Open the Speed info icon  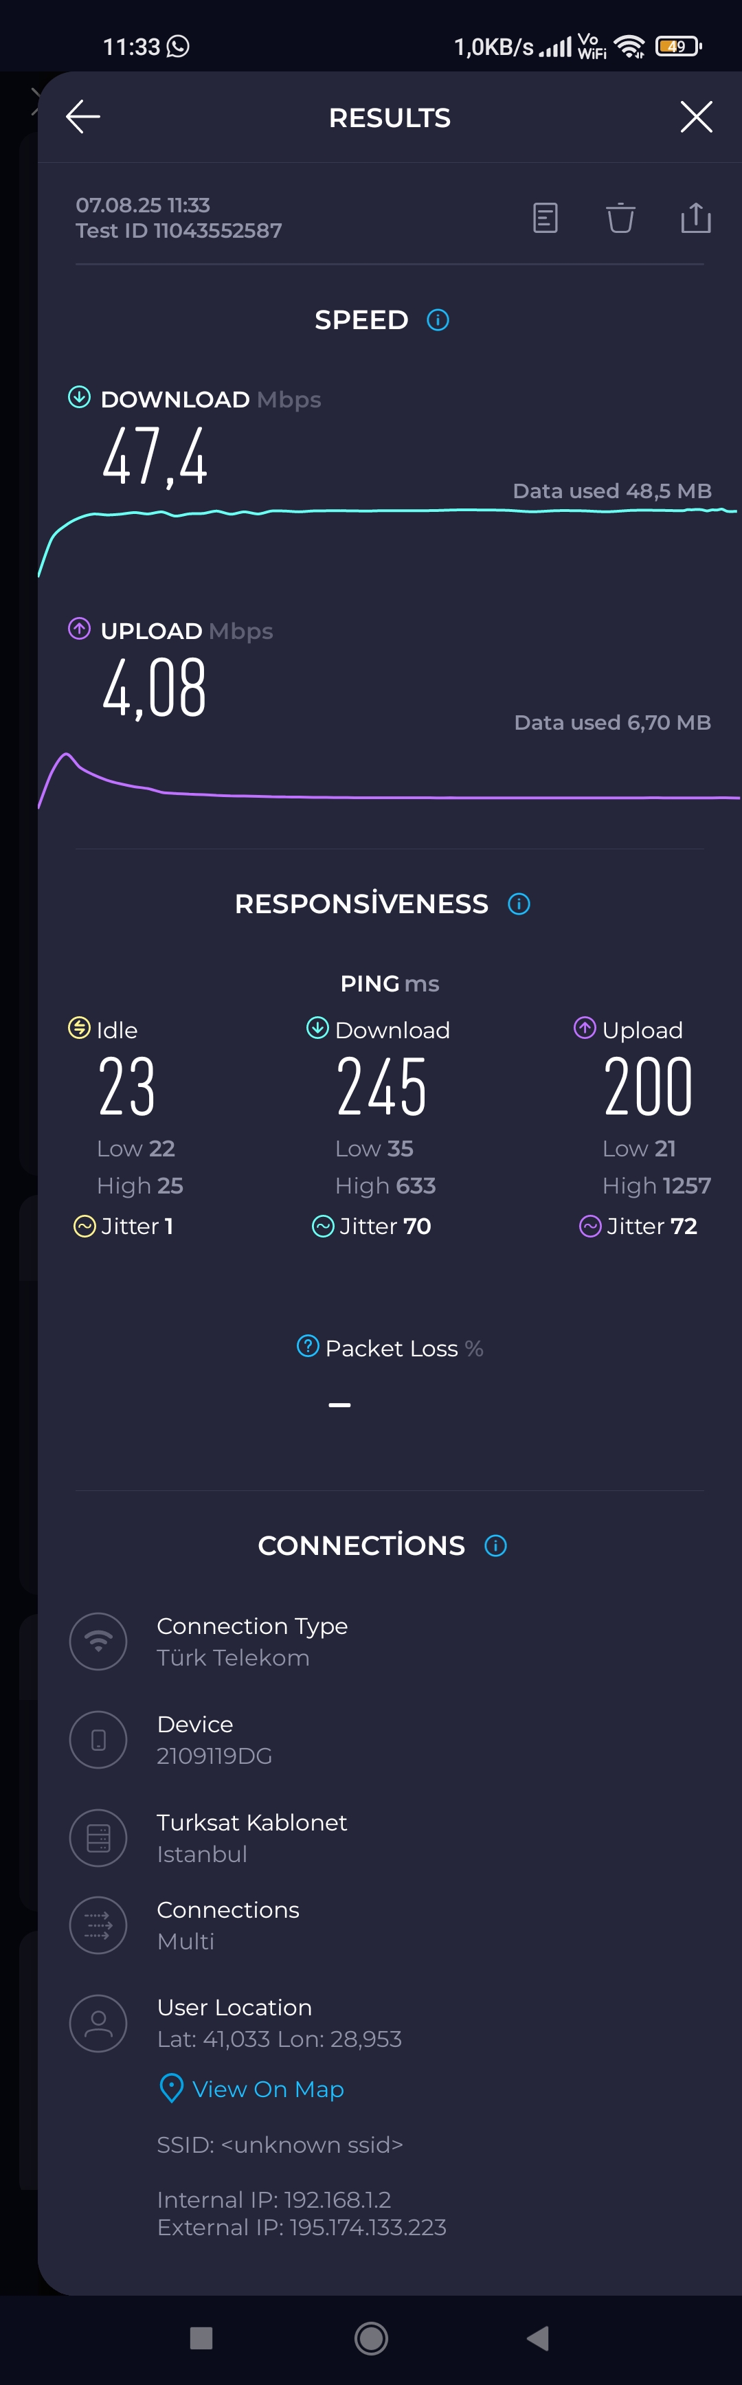click(438, 320)
